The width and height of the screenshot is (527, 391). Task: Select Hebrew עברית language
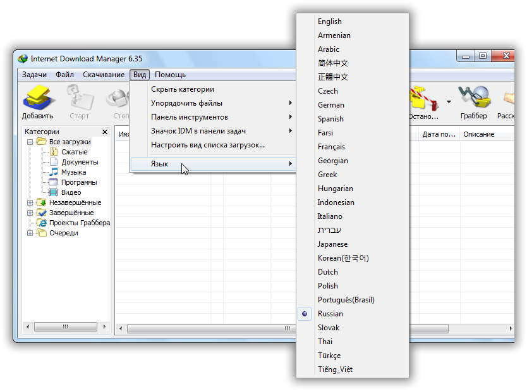pyautogui.click(x=353, y=230)
